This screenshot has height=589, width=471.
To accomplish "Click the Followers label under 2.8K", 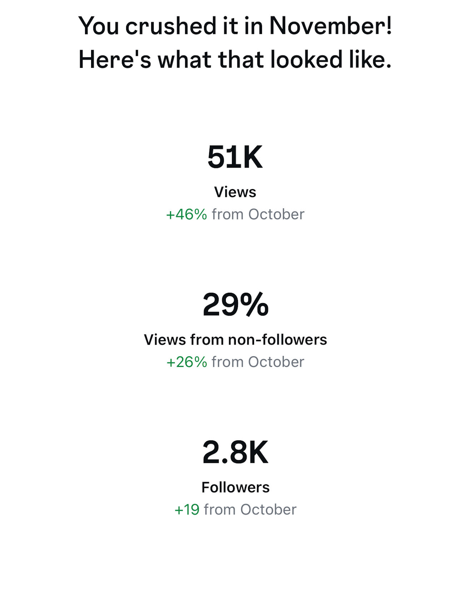I will click(235, 487).
